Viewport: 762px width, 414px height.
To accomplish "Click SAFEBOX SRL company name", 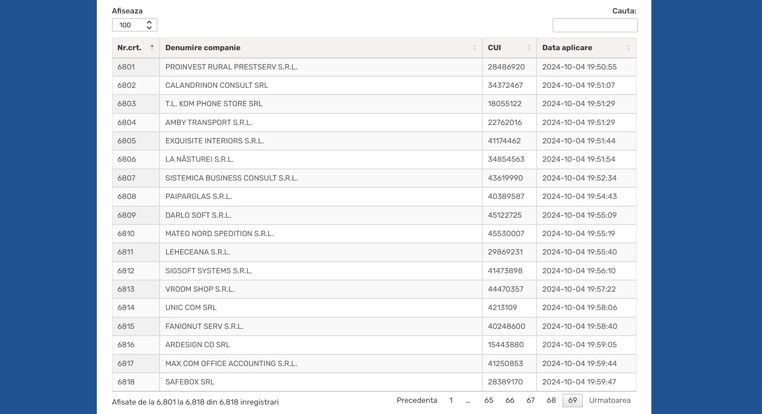I will (190, 382).
